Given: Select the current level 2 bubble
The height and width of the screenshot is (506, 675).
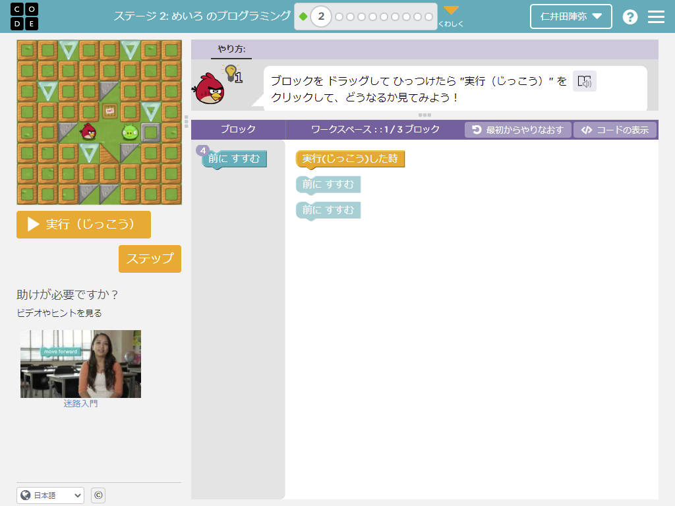Looking at the screenshot, I should pyautogui.click(x=321, y=16).
